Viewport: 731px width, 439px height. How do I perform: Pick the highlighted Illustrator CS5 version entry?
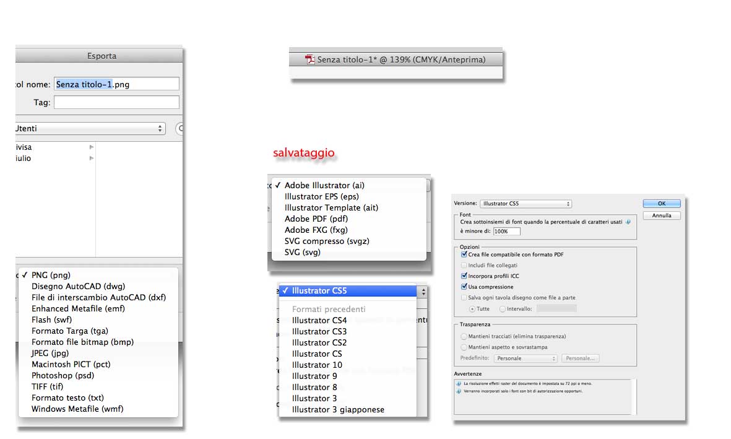pos(348,290)
